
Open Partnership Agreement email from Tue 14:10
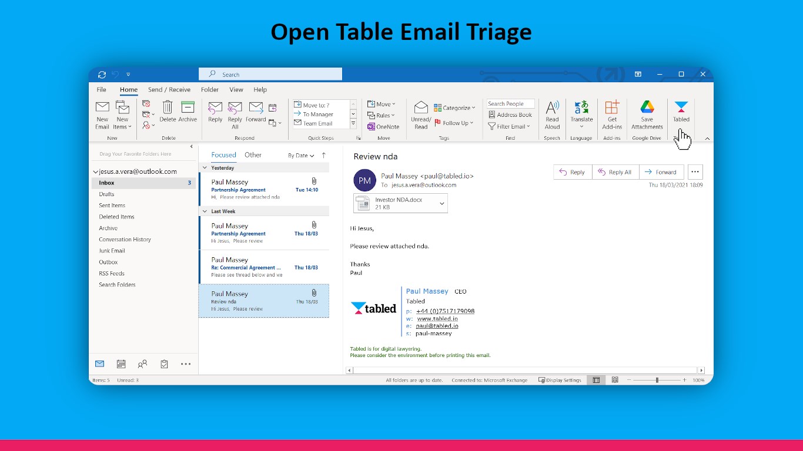[264, 189]
